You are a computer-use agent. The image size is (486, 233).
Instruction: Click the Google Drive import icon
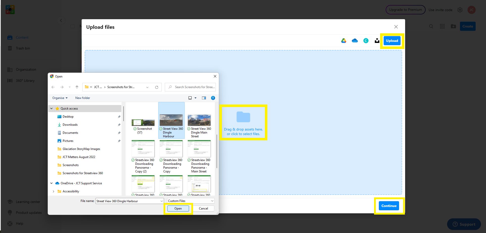(343, 41)
